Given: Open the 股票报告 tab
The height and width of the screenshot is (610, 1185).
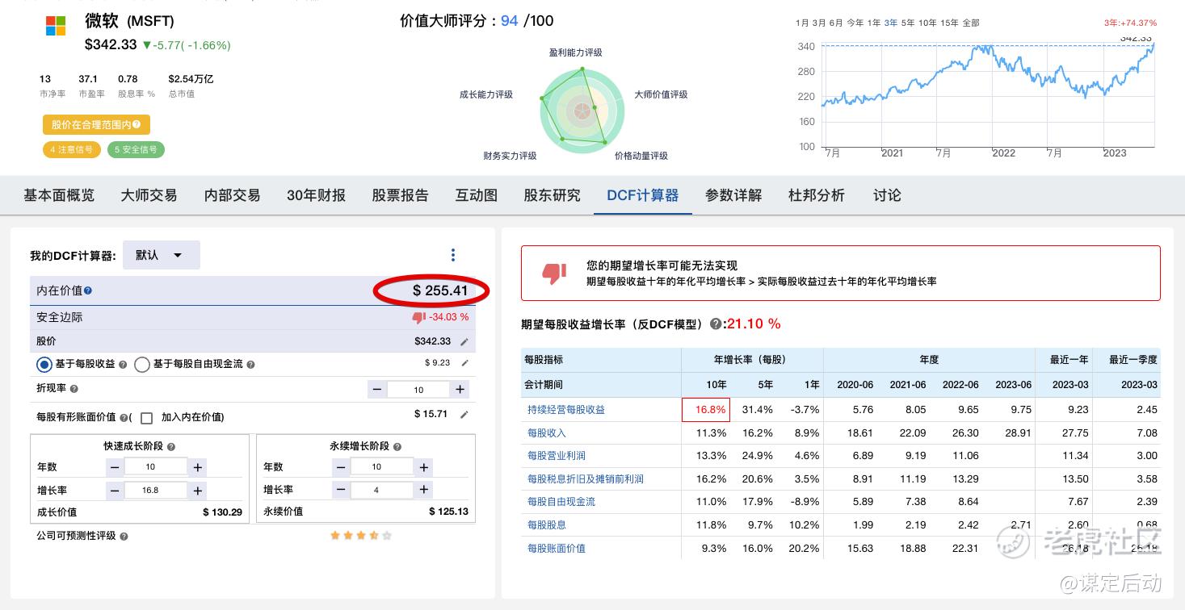Looking at the screenshot, I should click(x=401, y=195).
